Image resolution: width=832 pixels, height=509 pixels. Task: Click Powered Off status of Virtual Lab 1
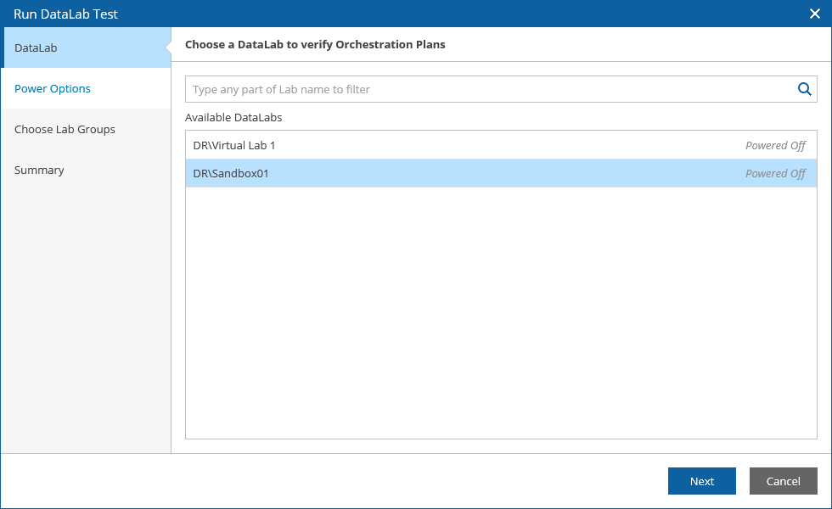click(x=775, y=145)
